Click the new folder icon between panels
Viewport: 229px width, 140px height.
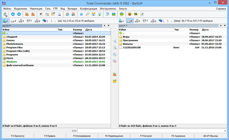(114, 81)
